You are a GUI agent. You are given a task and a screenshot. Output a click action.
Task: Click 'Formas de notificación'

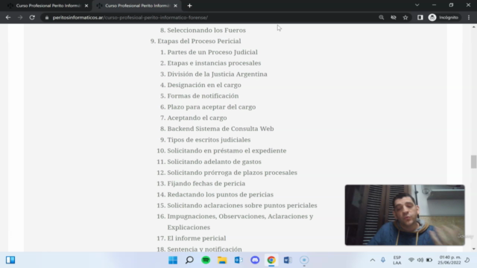coord(203,96)
